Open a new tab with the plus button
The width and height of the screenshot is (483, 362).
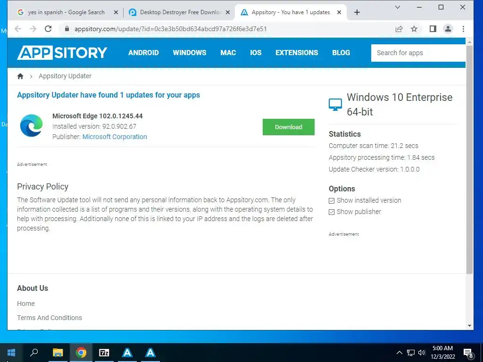pos(357,12)
